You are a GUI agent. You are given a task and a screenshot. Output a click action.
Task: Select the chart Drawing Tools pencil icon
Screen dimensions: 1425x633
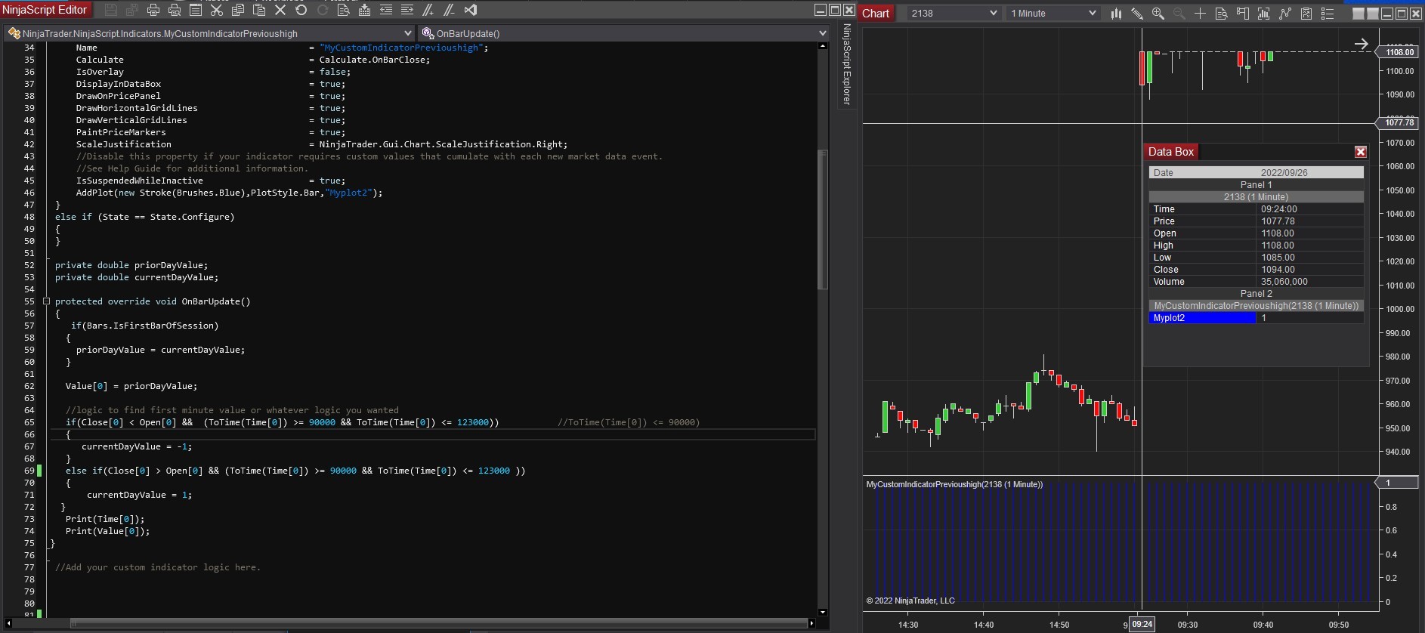(1136, 14)
